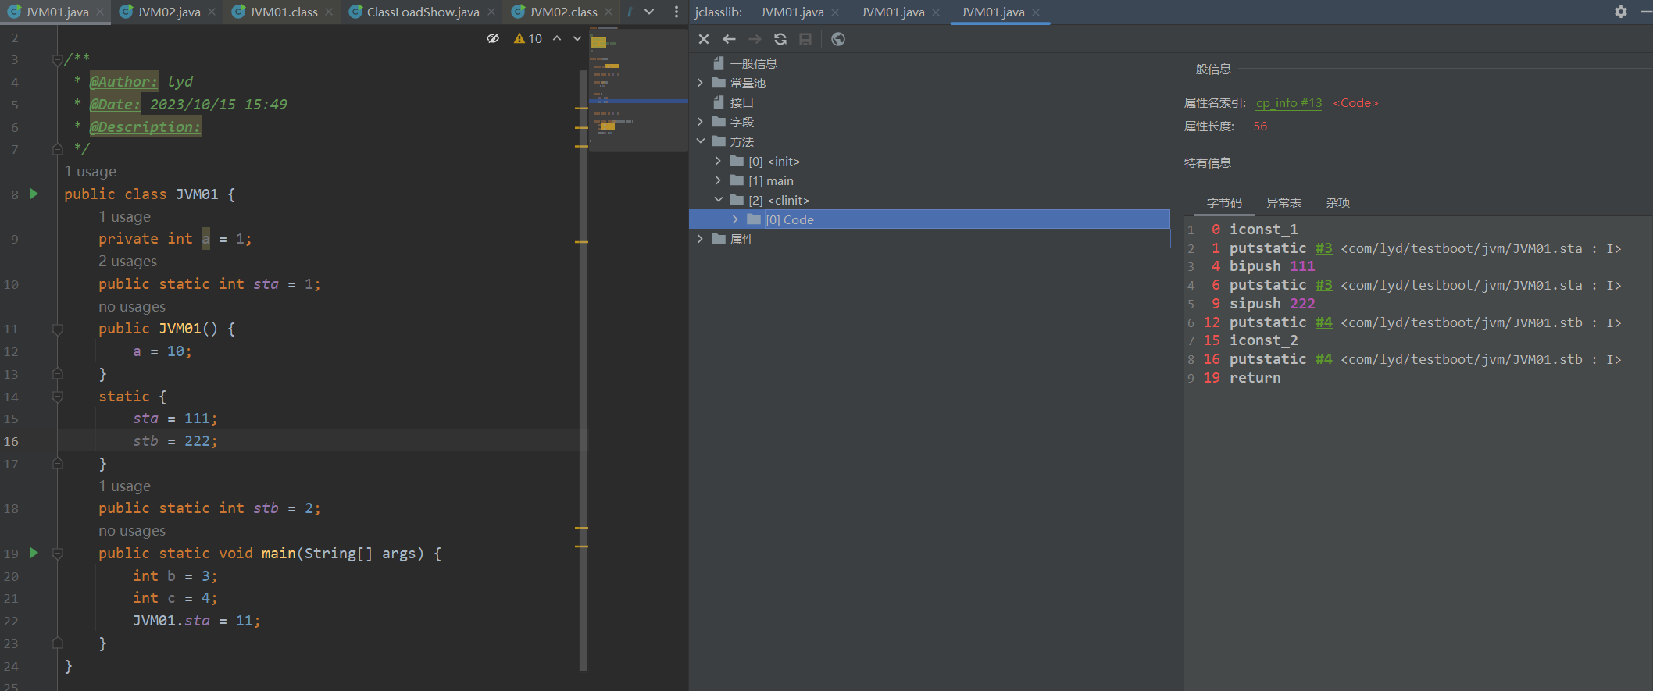The width and height of the screenshot is (1653, 691).
Task: Place cursor on 'stb = 222;' line
Action: [175, 441]
